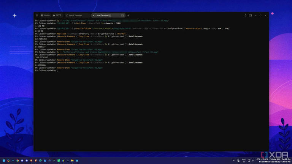Open the notifications bell in Termius
This screenshot has height=164, width=292.
click(x=246, y=16)
